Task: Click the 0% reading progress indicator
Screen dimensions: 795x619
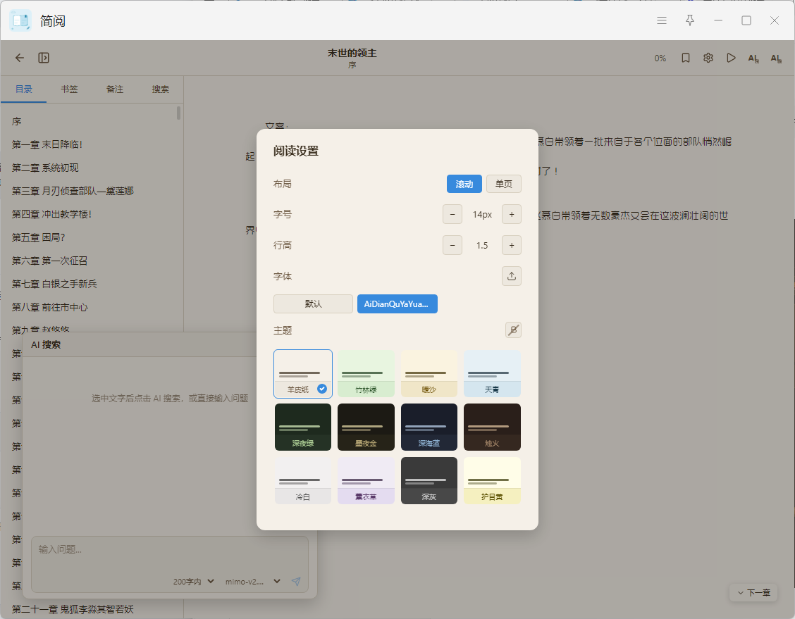Action: [660, 58]
